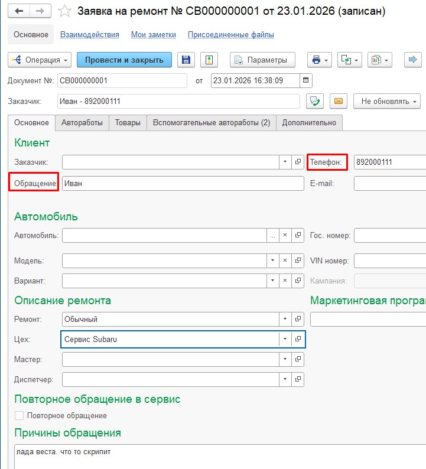Click the Причины обращения text area
The width and height of the screenshot is (426, 469).
pyautogui.click(x=220, y=457)
